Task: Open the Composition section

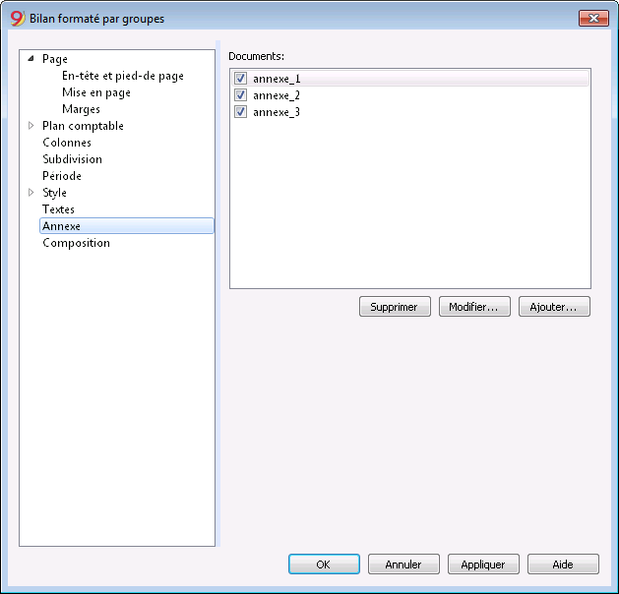Action: tap(76, 243)
